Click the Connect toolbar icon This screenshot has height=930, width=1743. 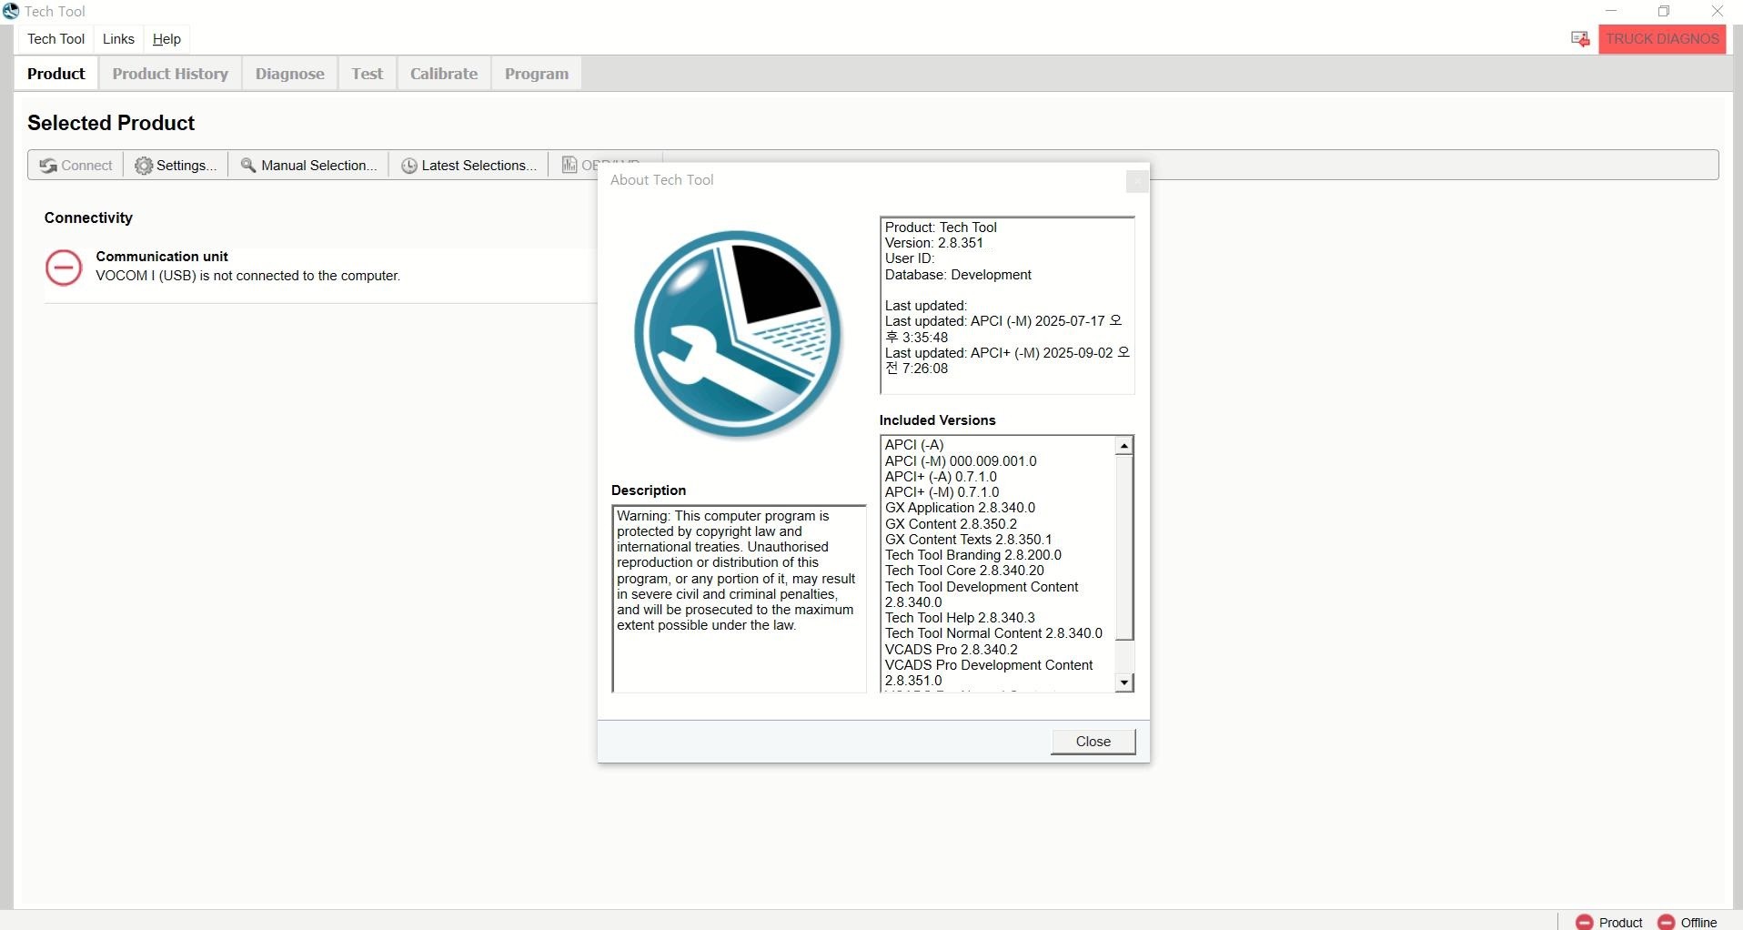click(x=48, y=166)
